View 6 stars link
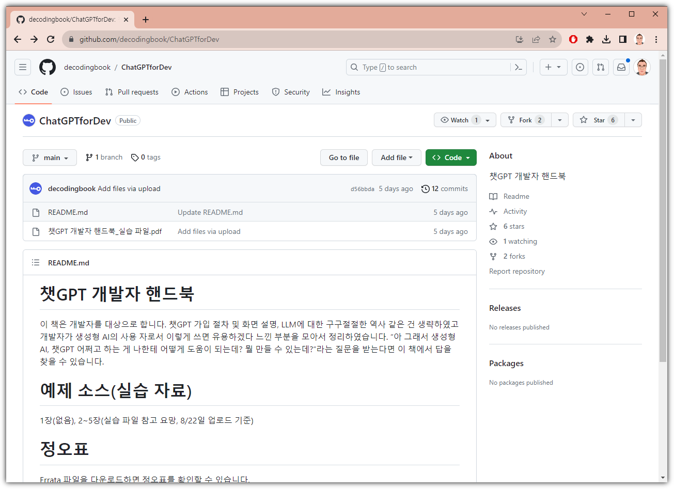 pos(507,226)
